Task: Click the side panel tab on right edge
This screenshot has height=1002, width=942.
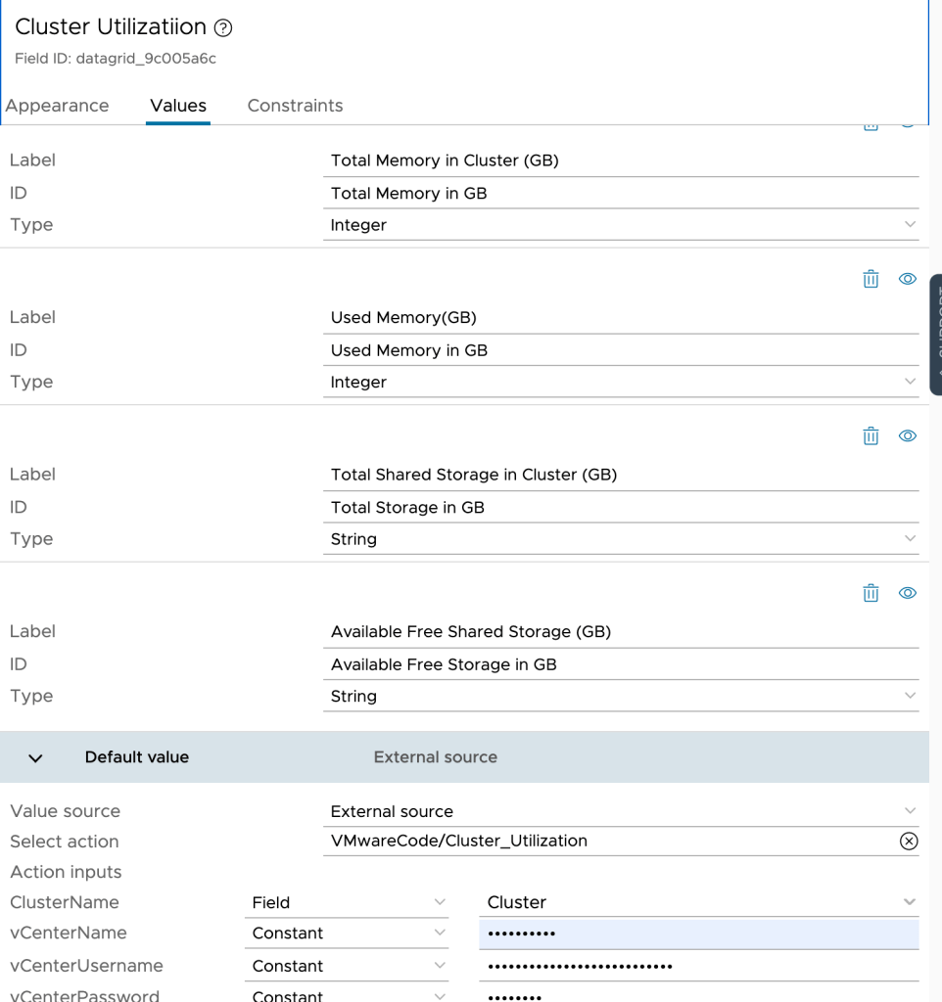Action: click(935, 335)
